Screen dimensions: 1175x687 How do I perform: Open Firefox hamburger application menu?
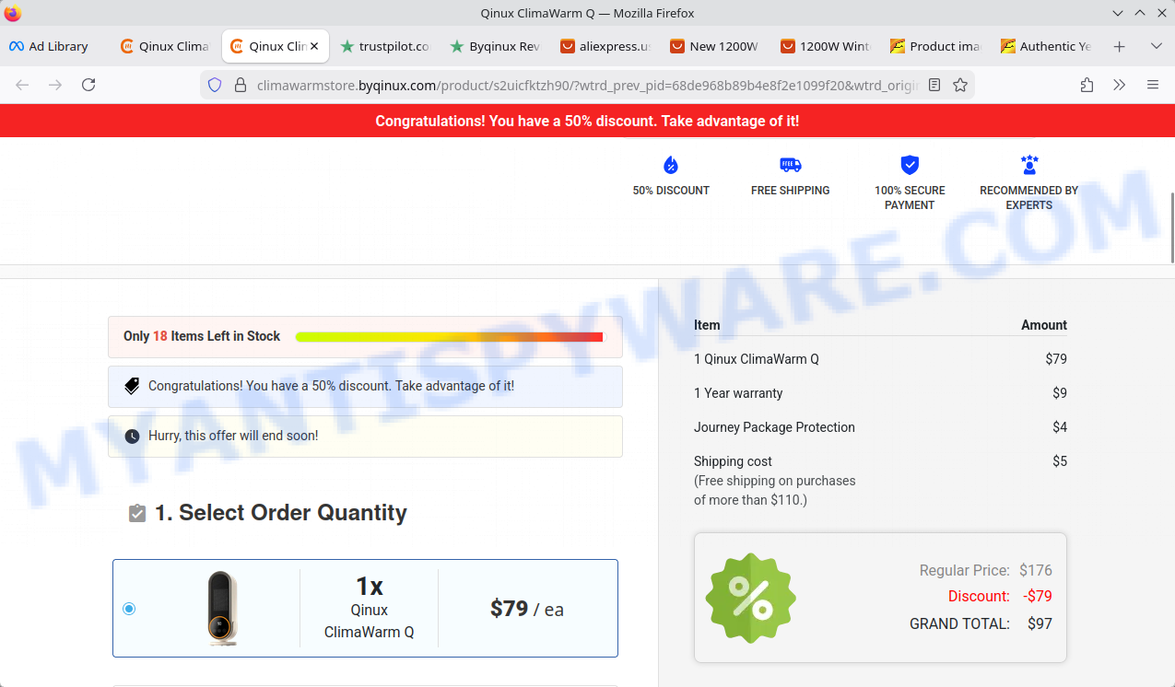[x=1152, y=85]
